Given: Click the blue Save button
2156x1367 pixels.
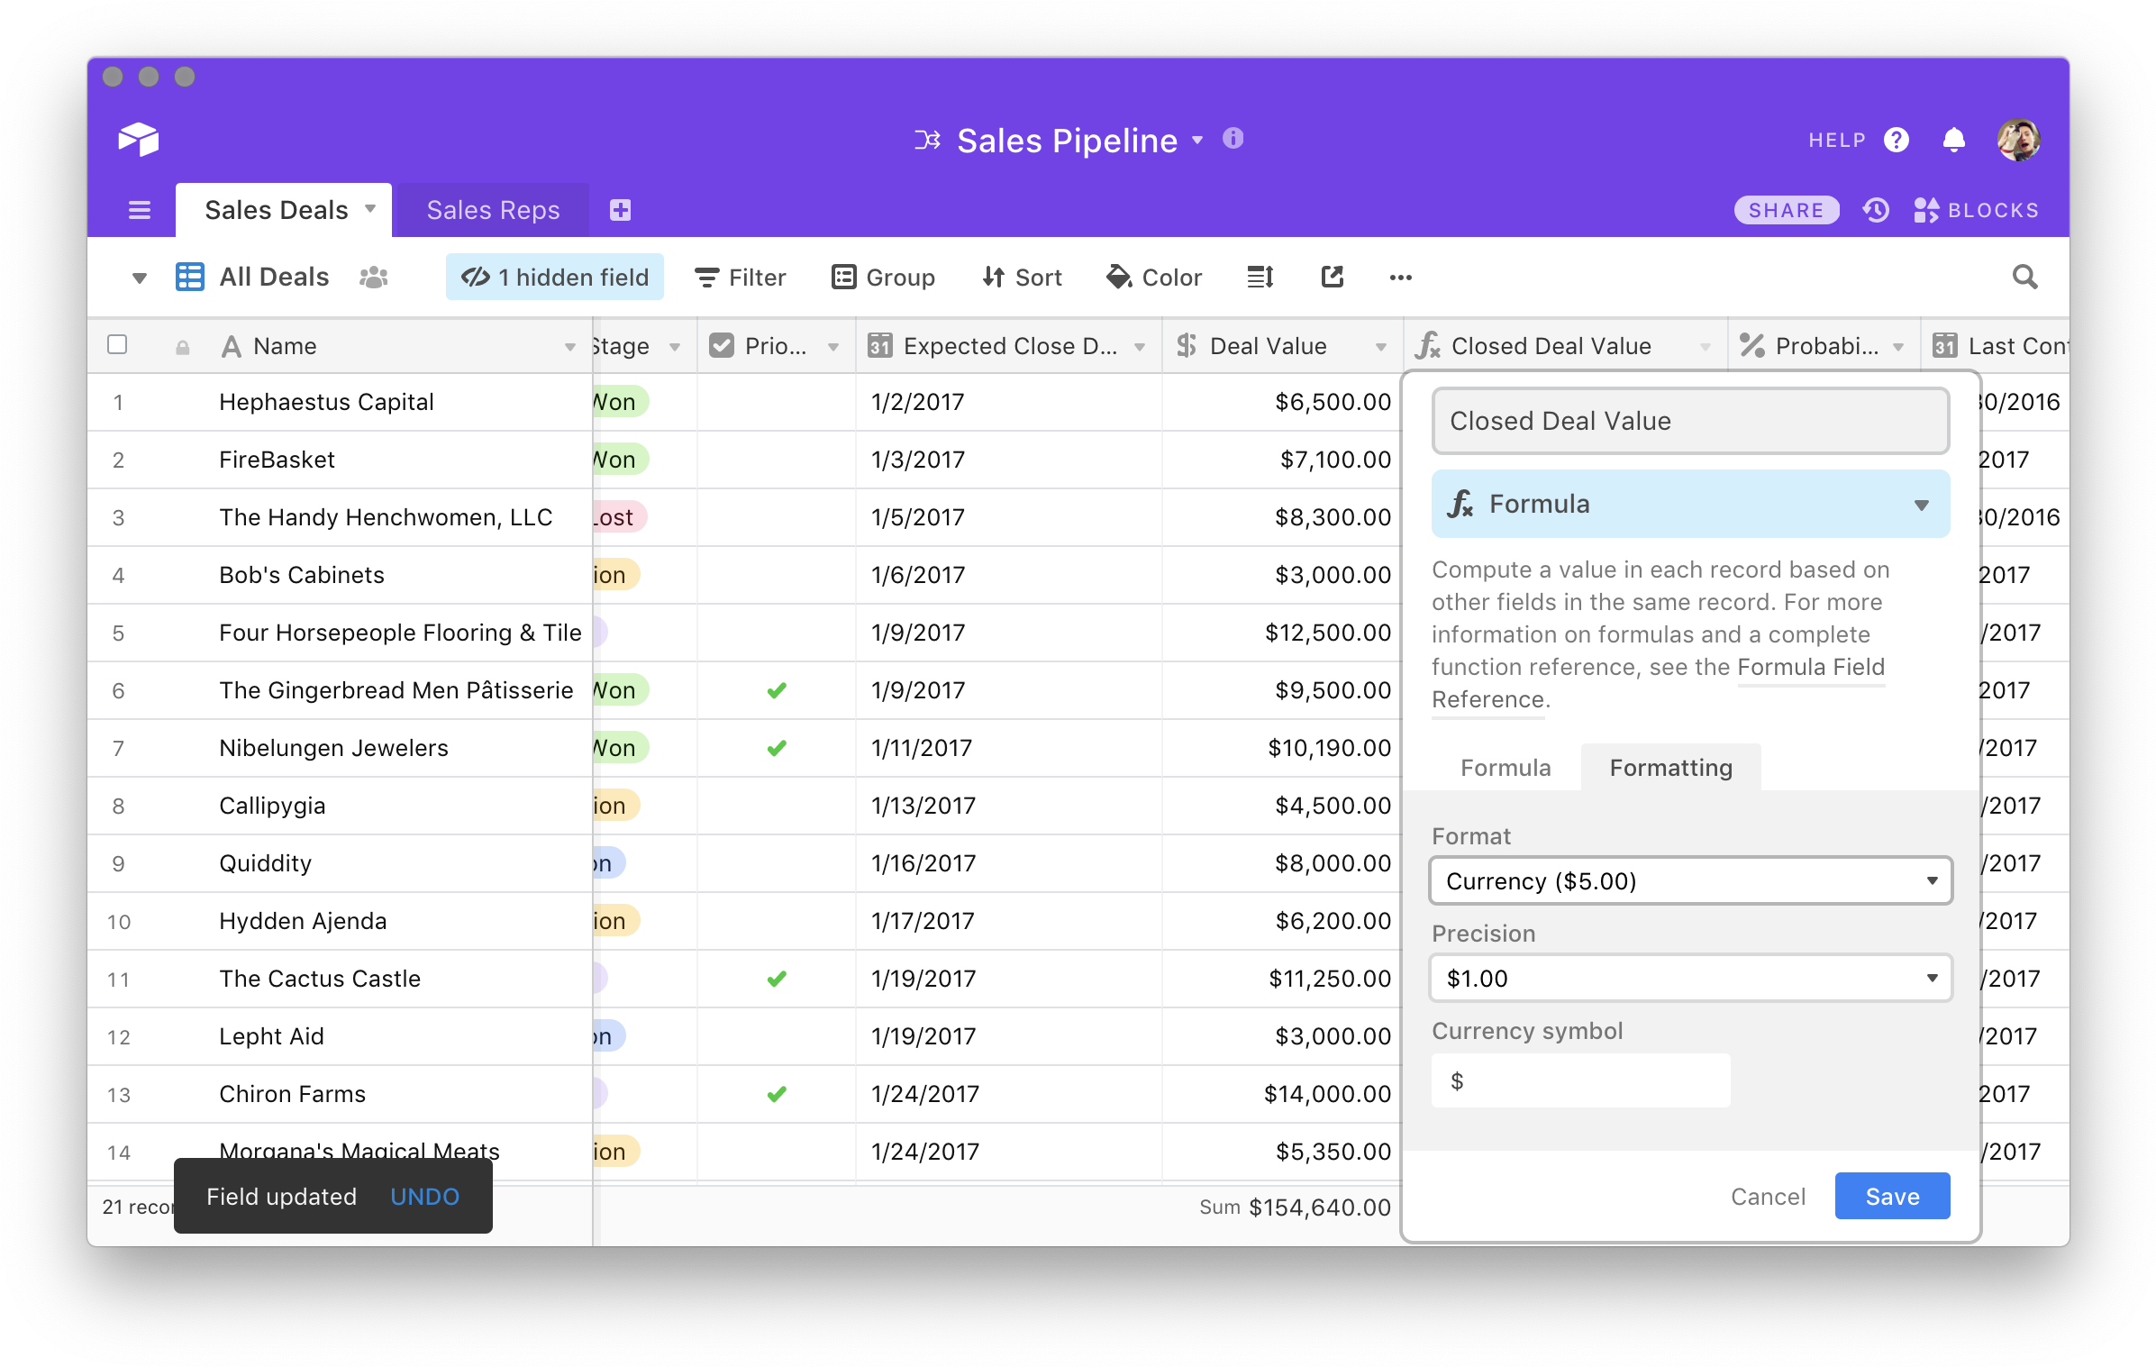Looking at the screenshot, I should [x=1891, y=1196].
